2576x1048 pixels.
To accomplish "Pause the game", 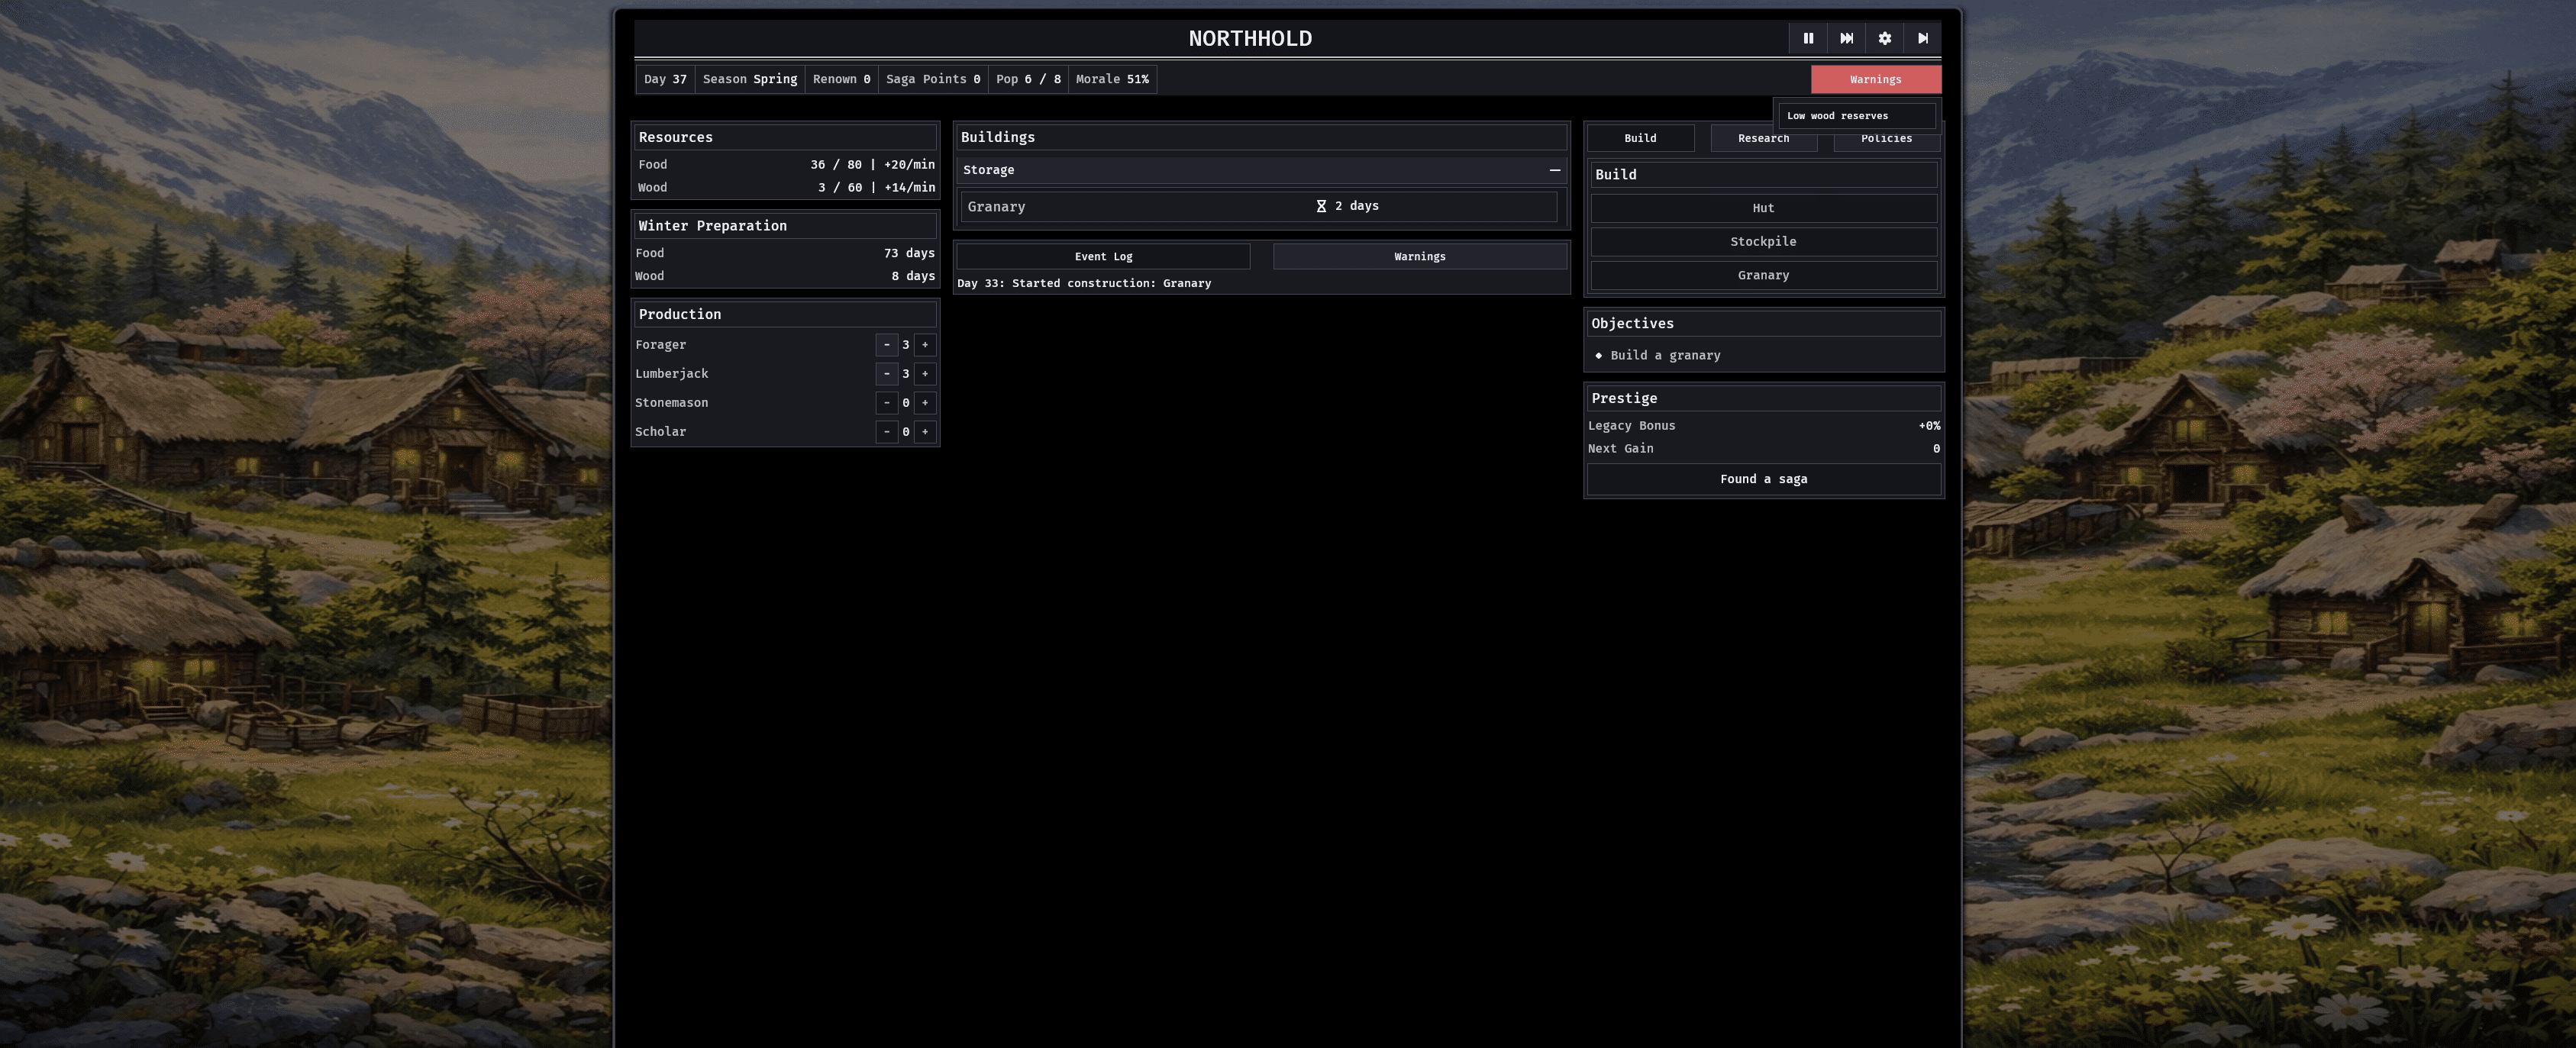I will click(x=1808, y=38).
